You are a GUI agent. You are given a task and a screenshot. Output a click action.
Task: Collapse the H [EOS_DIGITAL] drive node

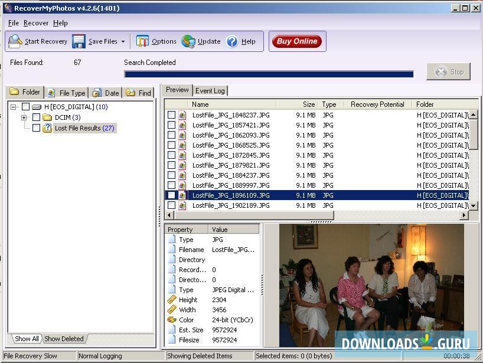point(14,107)
